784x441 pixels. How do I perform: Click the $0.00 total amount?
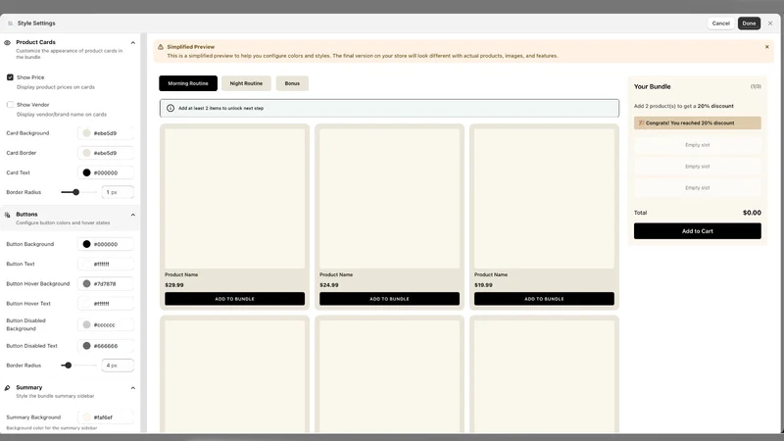click(752, 213)
